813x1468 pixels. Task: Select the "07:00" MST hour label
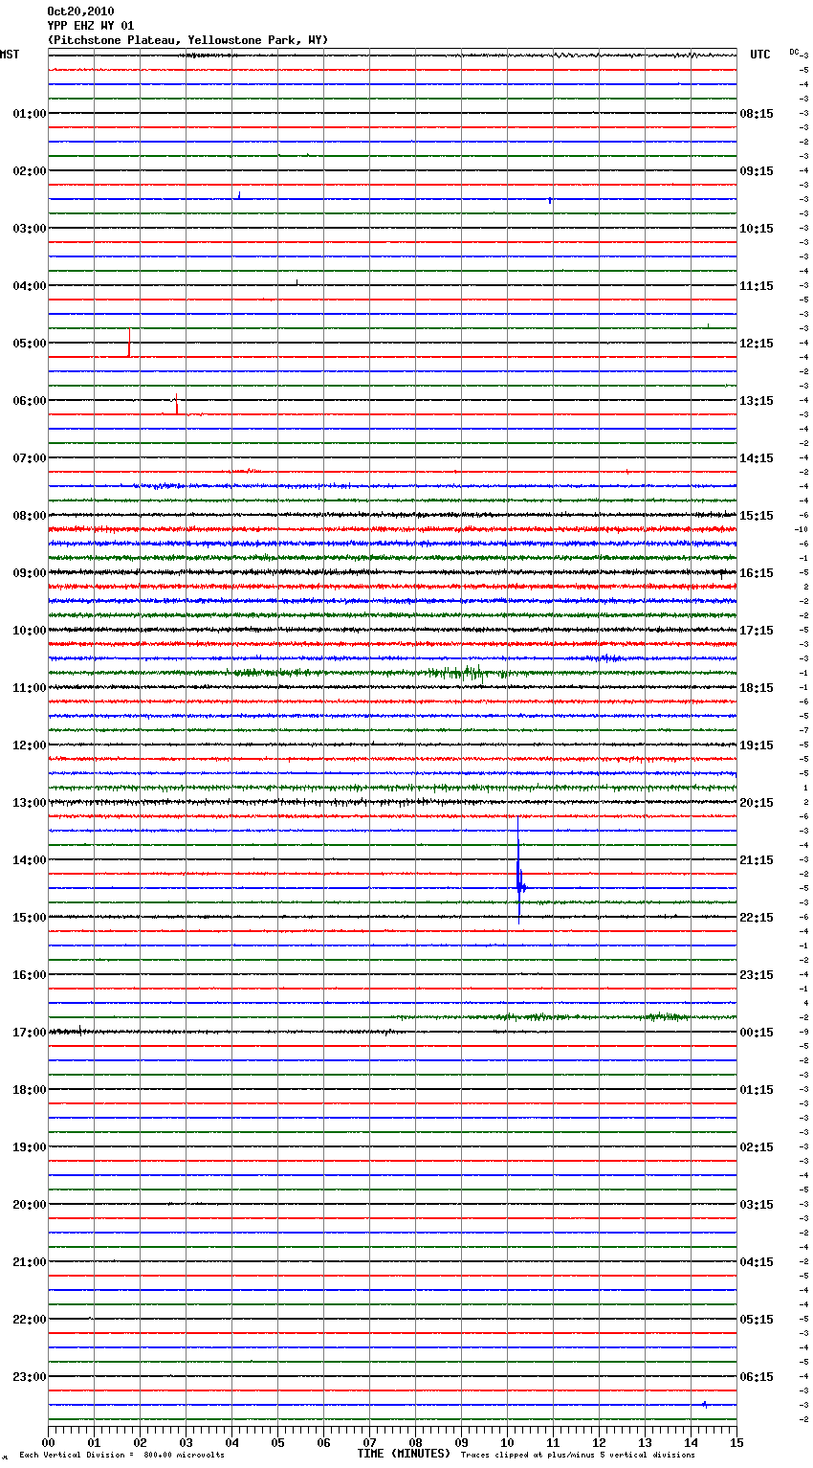click(x=30, y=458)
